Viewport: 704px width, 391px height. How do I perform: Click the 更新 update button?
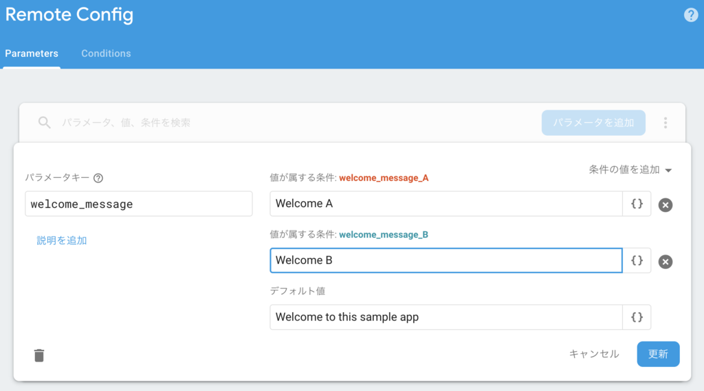coord(658,354)
